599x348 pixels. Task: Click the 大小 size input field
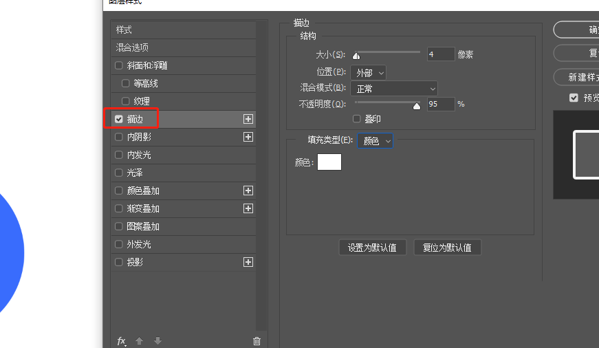click(x=441, y=54)
